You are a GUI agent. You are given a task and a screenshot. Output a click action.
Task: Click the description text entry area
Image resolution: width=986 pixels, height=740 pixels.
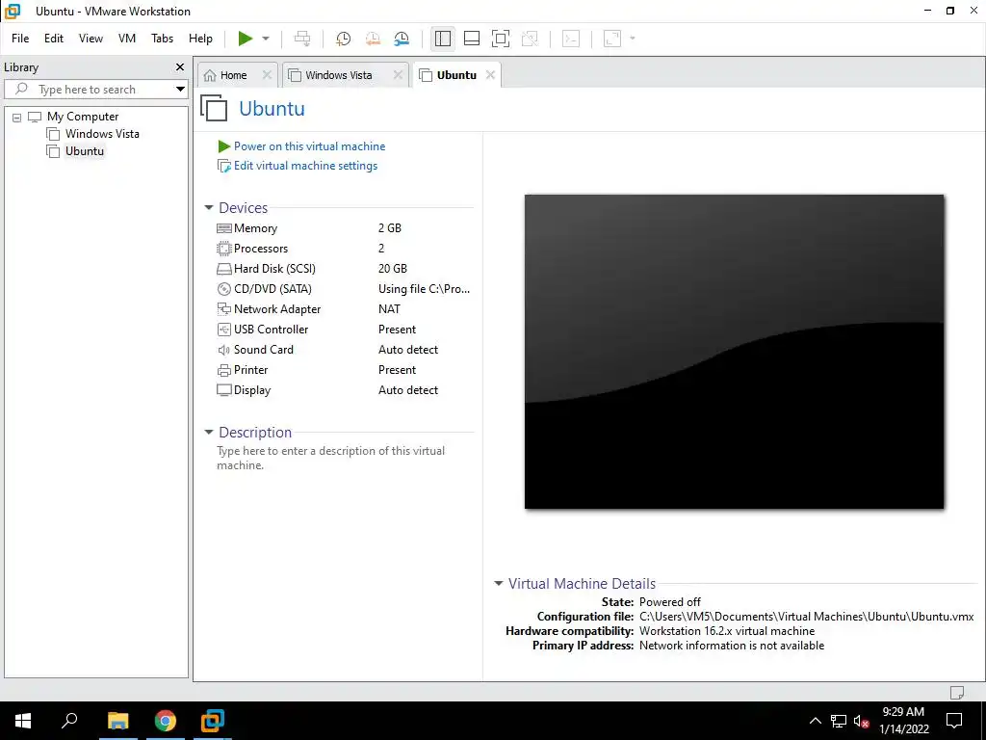[x=331, y=458]
